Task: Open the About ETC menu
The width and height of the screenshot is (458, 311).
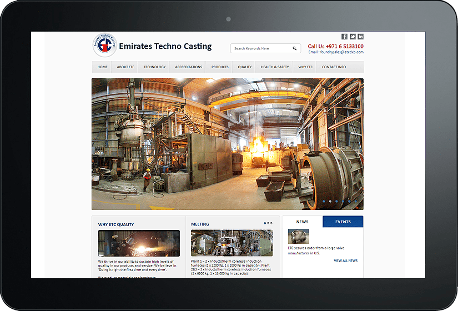Action: (125, 67)
